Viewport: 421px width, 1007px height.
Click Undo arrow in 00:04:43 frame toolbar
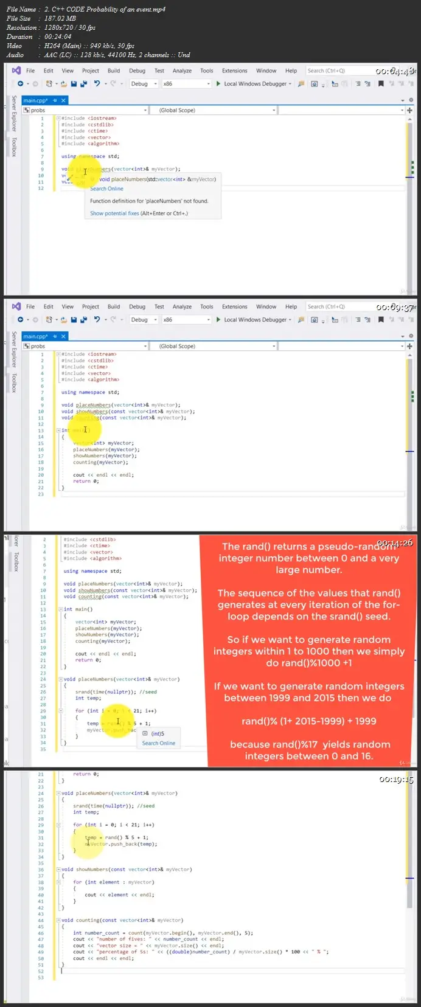(x=97, y=84)
